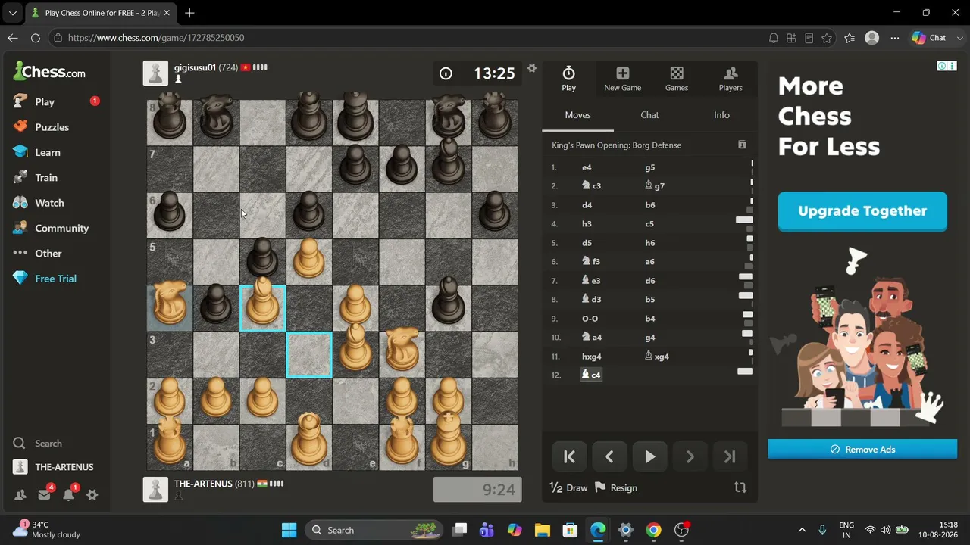
Task: Click the address bar with the chess.com URL
Action: [409, 38]
